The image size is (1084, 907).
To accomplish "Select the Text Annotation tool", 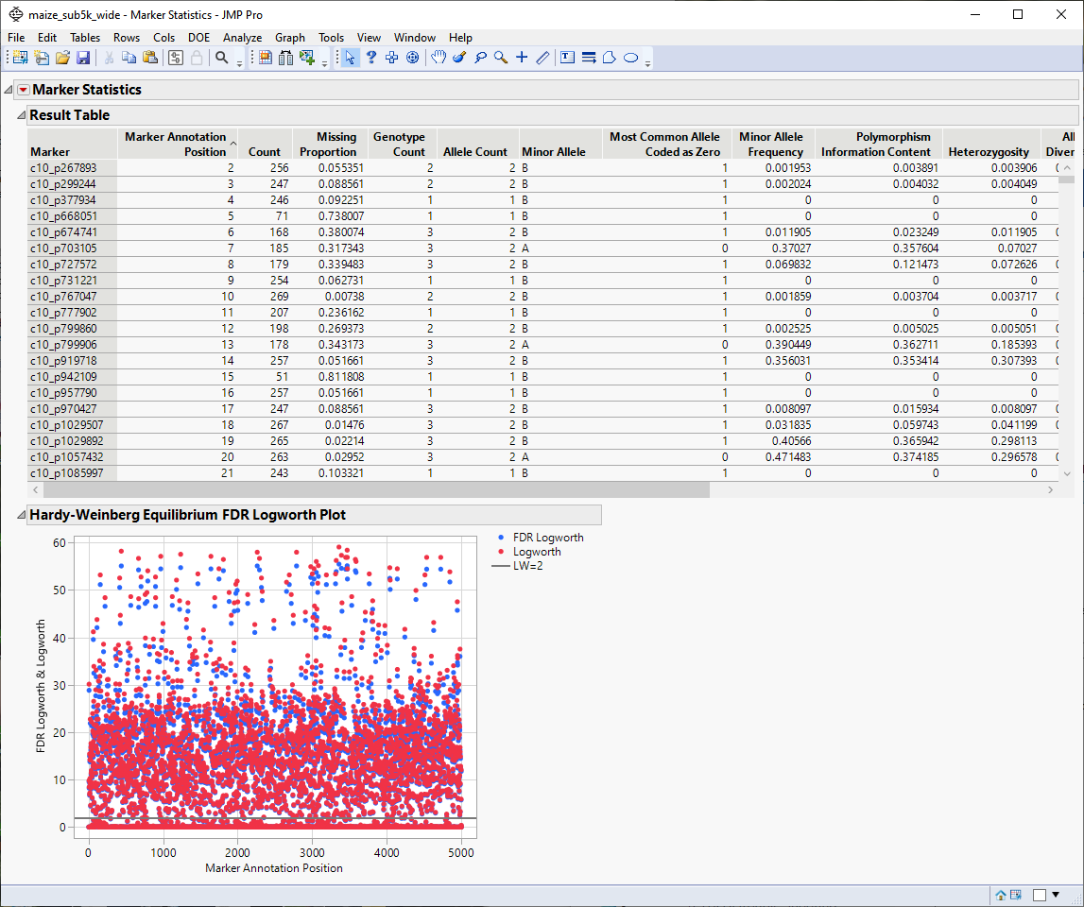I will pos(567,58).
